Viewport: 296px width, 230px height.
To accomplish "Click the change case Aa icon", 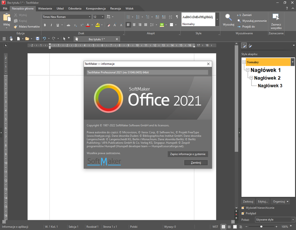I will [x=108, y=17].
